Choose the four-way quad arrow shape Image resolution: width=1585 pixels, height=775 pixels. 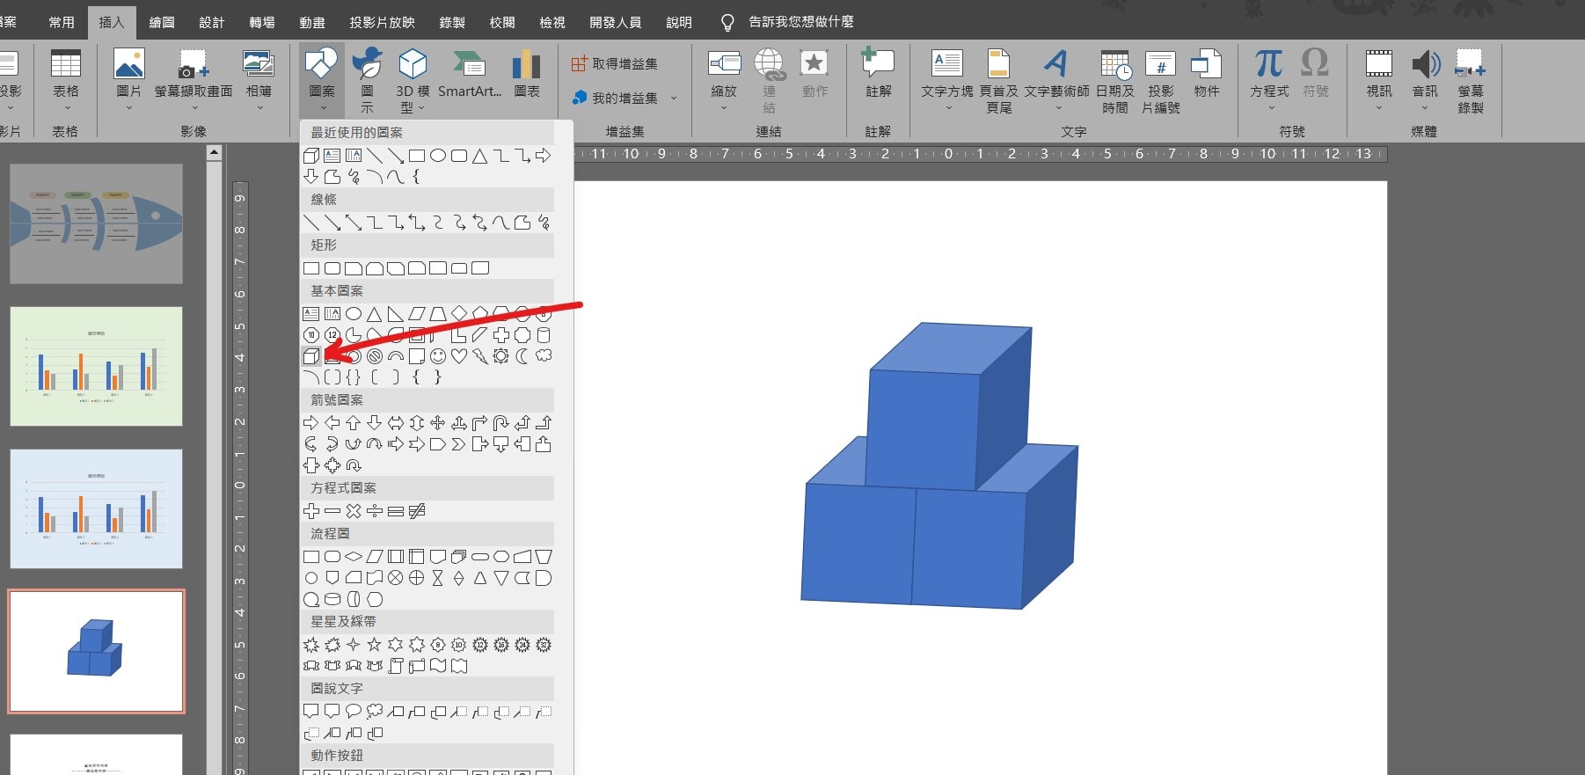(438, 423)
